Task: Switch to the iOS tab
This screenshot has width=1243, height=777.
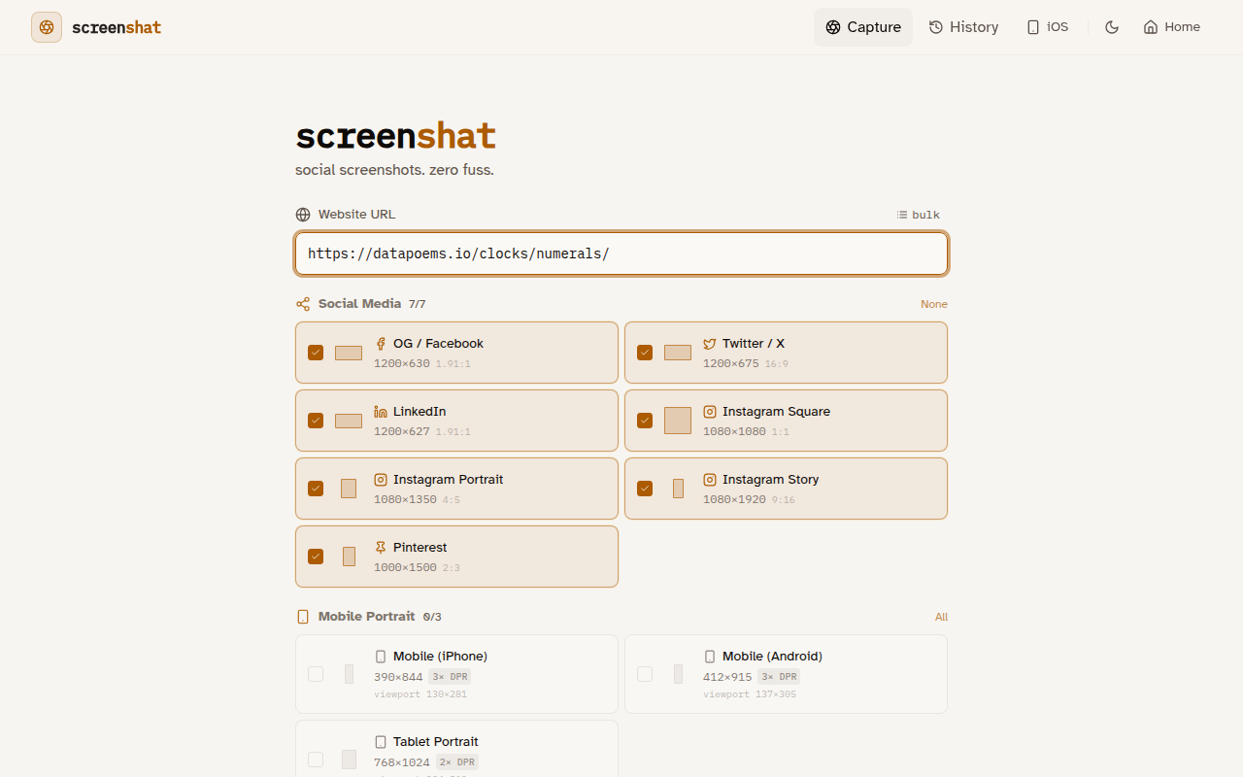Action: click(x=1048, y=27)
